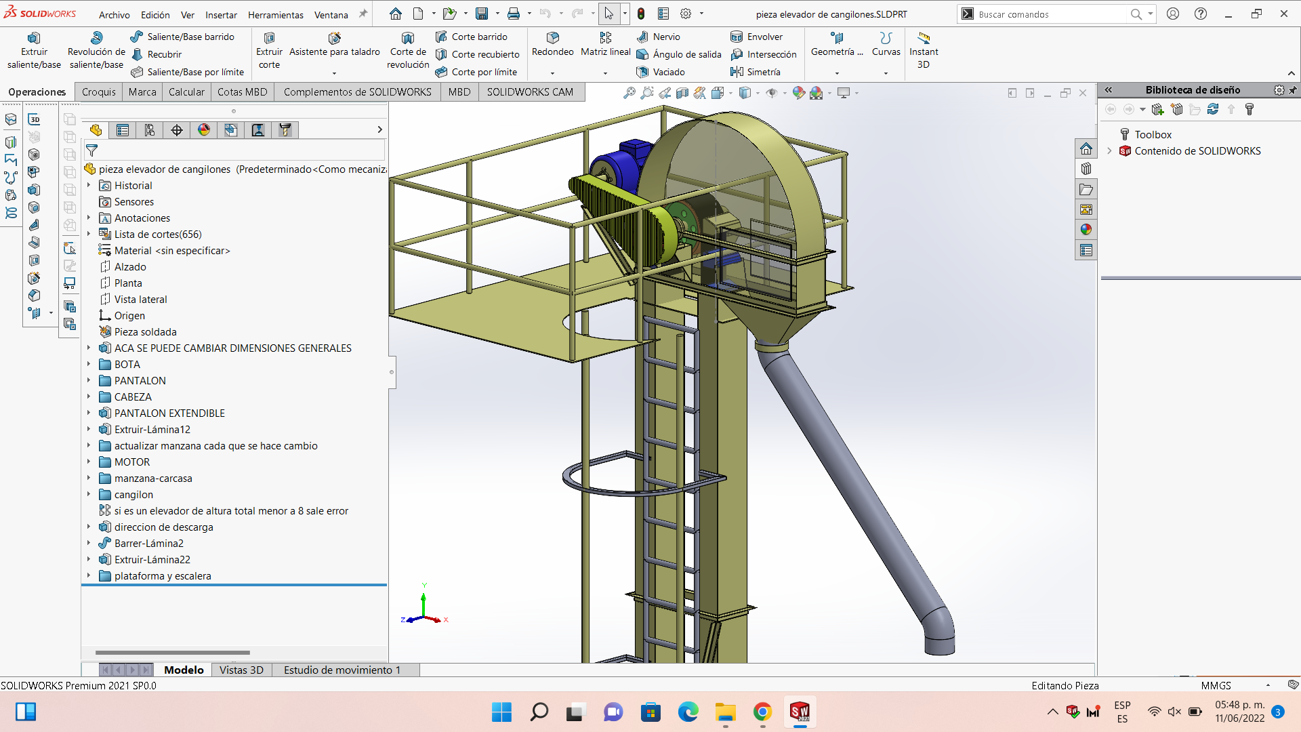Screen dimensions: 1301x732
Task: Expand the MOTOR folder in the tree
Action: [89, 462]
